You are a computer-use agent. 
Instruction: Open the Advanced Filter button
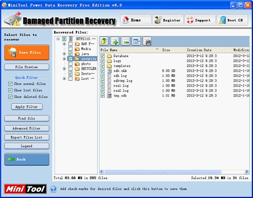coord(27,128)
